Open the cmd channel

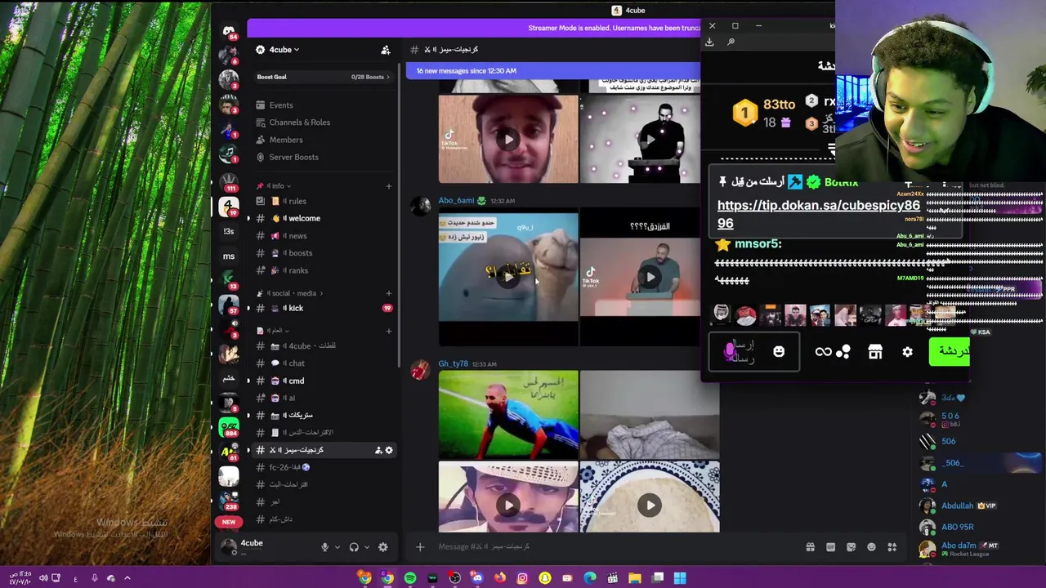294,381
